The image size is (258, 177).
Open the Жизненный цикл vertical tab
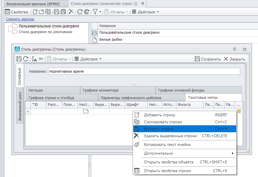coord(20,107)
